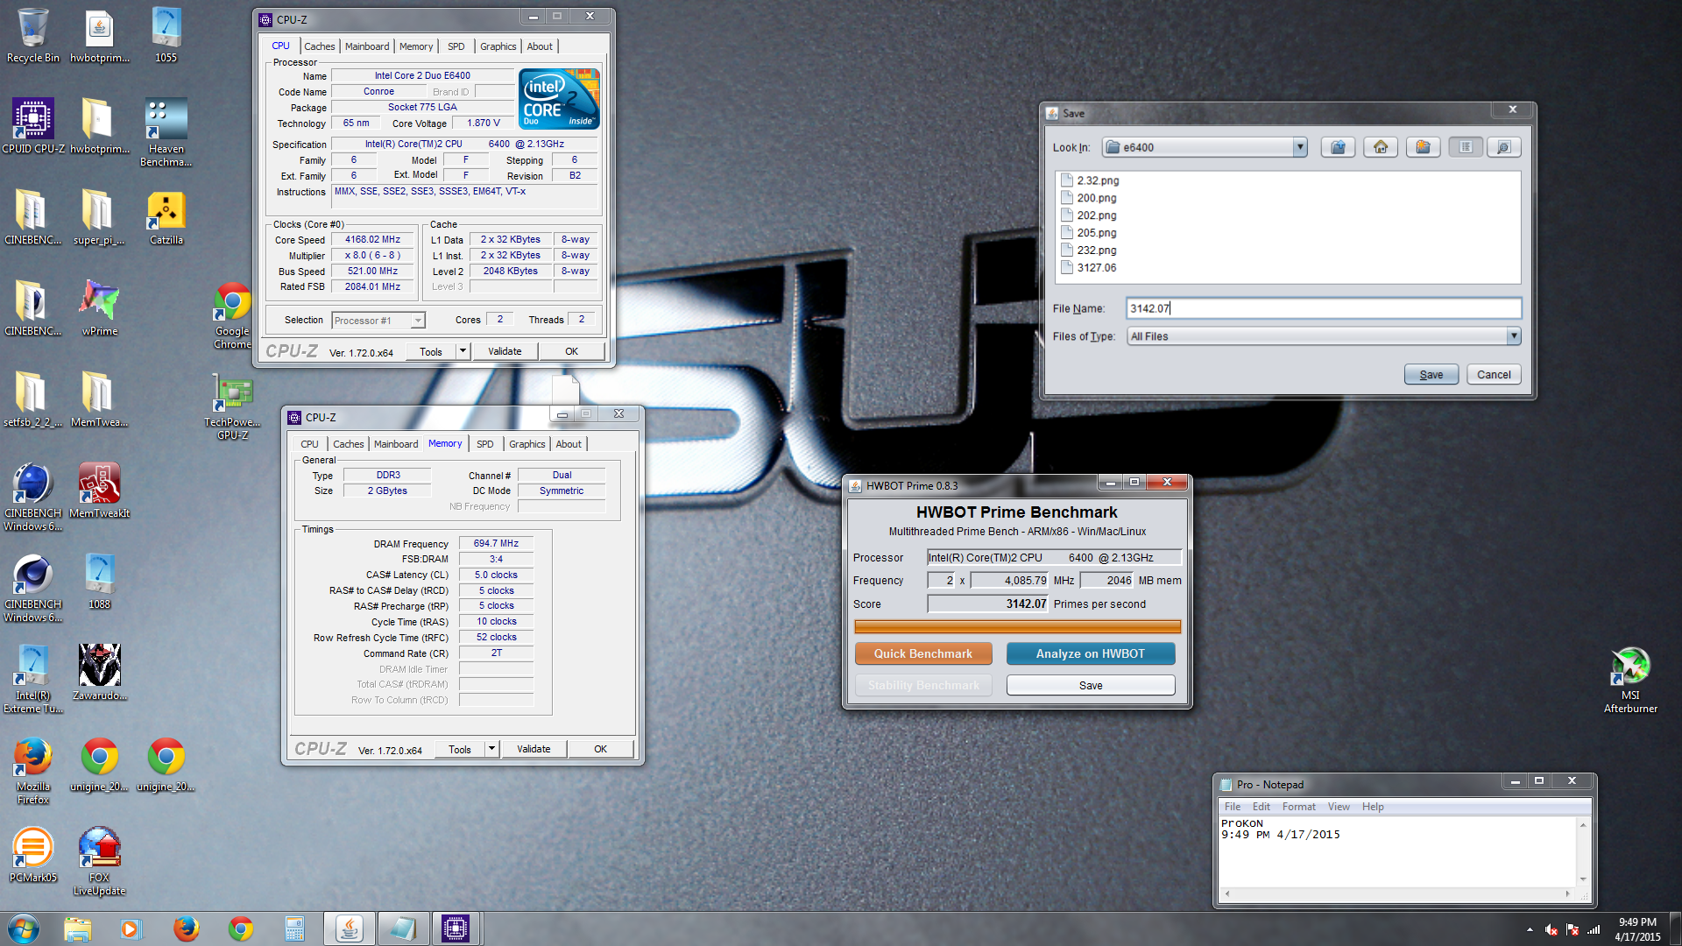Image resolution: width=1682 pixels, height=946 pixels.
Task: Select the About tab in lower CPU-Z window
Action: 569,444
